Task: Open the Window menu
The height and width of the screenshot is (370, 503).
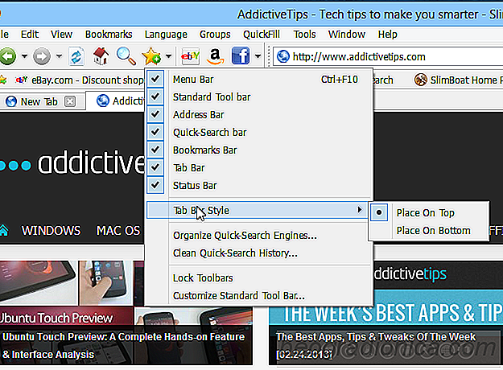Action: point(347,35)
